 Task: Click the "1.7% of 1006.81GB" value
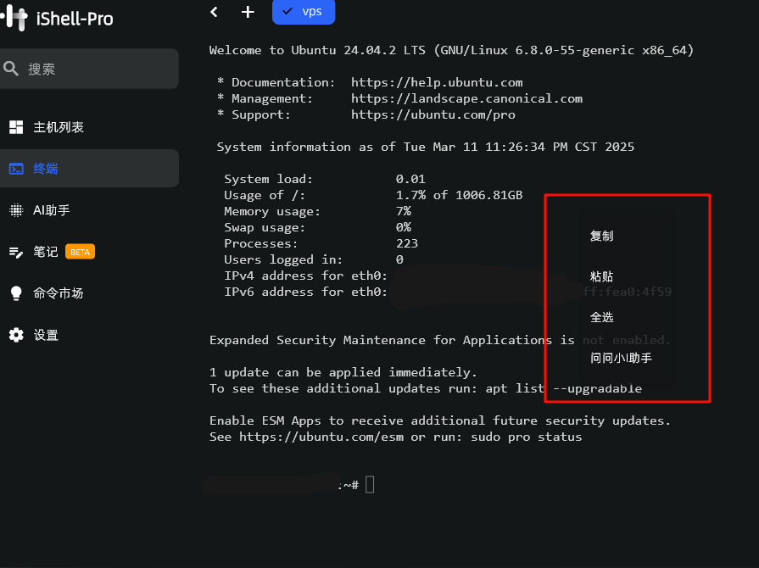pos(459,195)
